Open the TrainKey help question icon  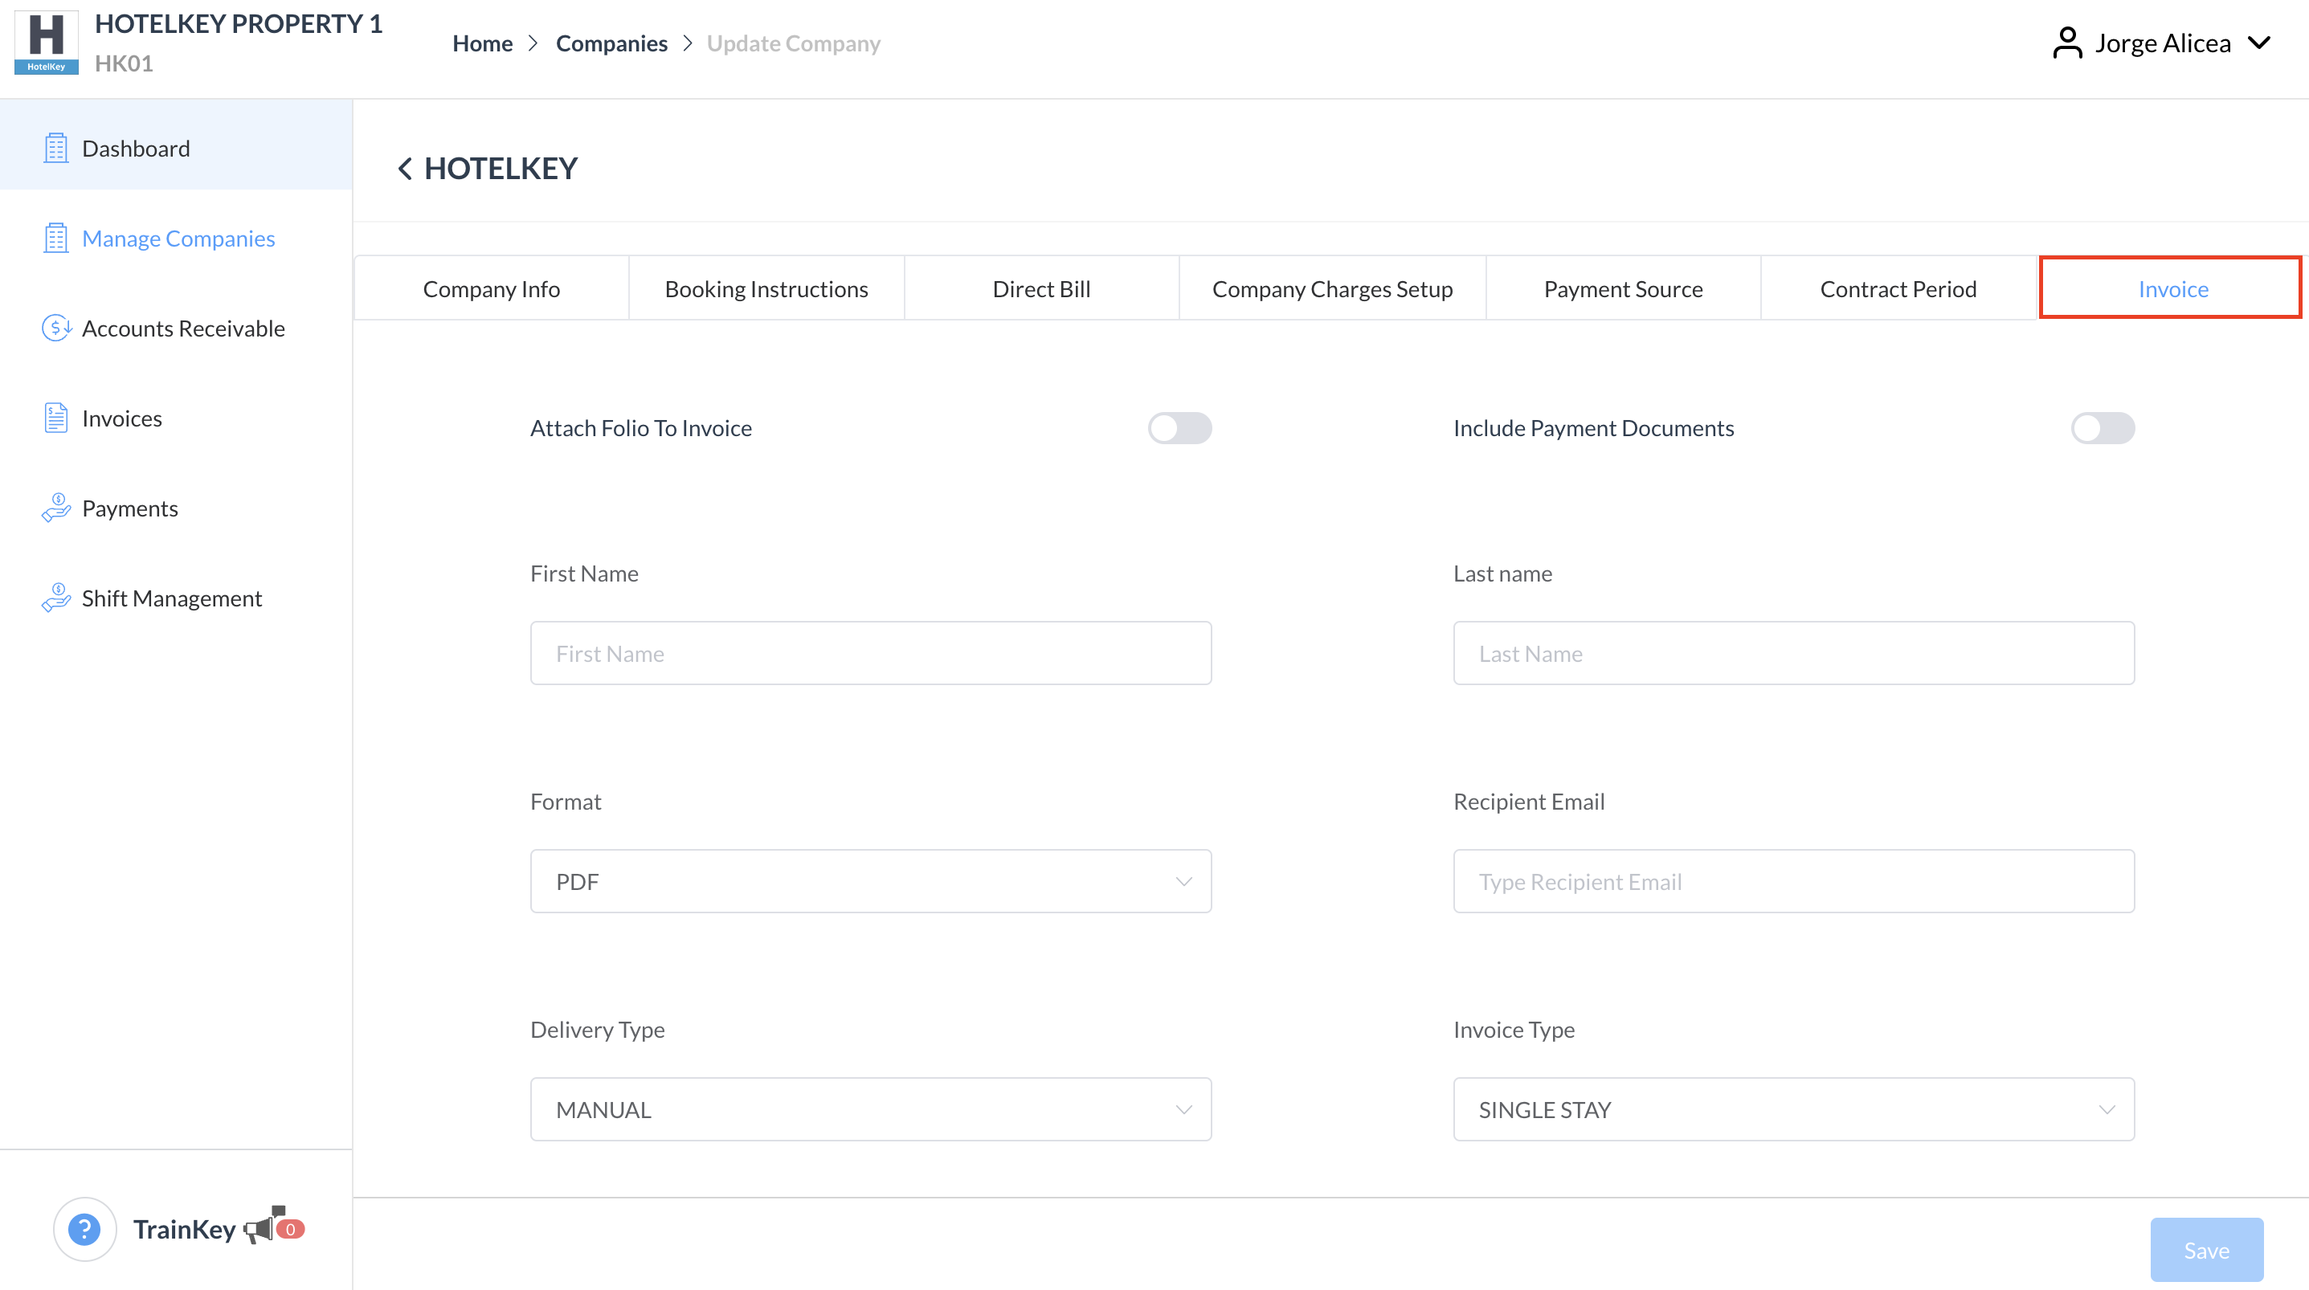(x=84, y=1228)
